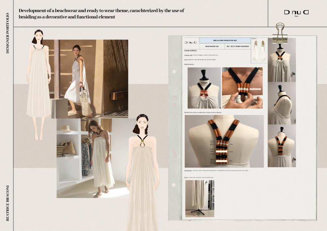
Task: Click the 'DESIGNER PORTFOLIO' vertical text
Action: pyautogui.click(x=8, y=33)
